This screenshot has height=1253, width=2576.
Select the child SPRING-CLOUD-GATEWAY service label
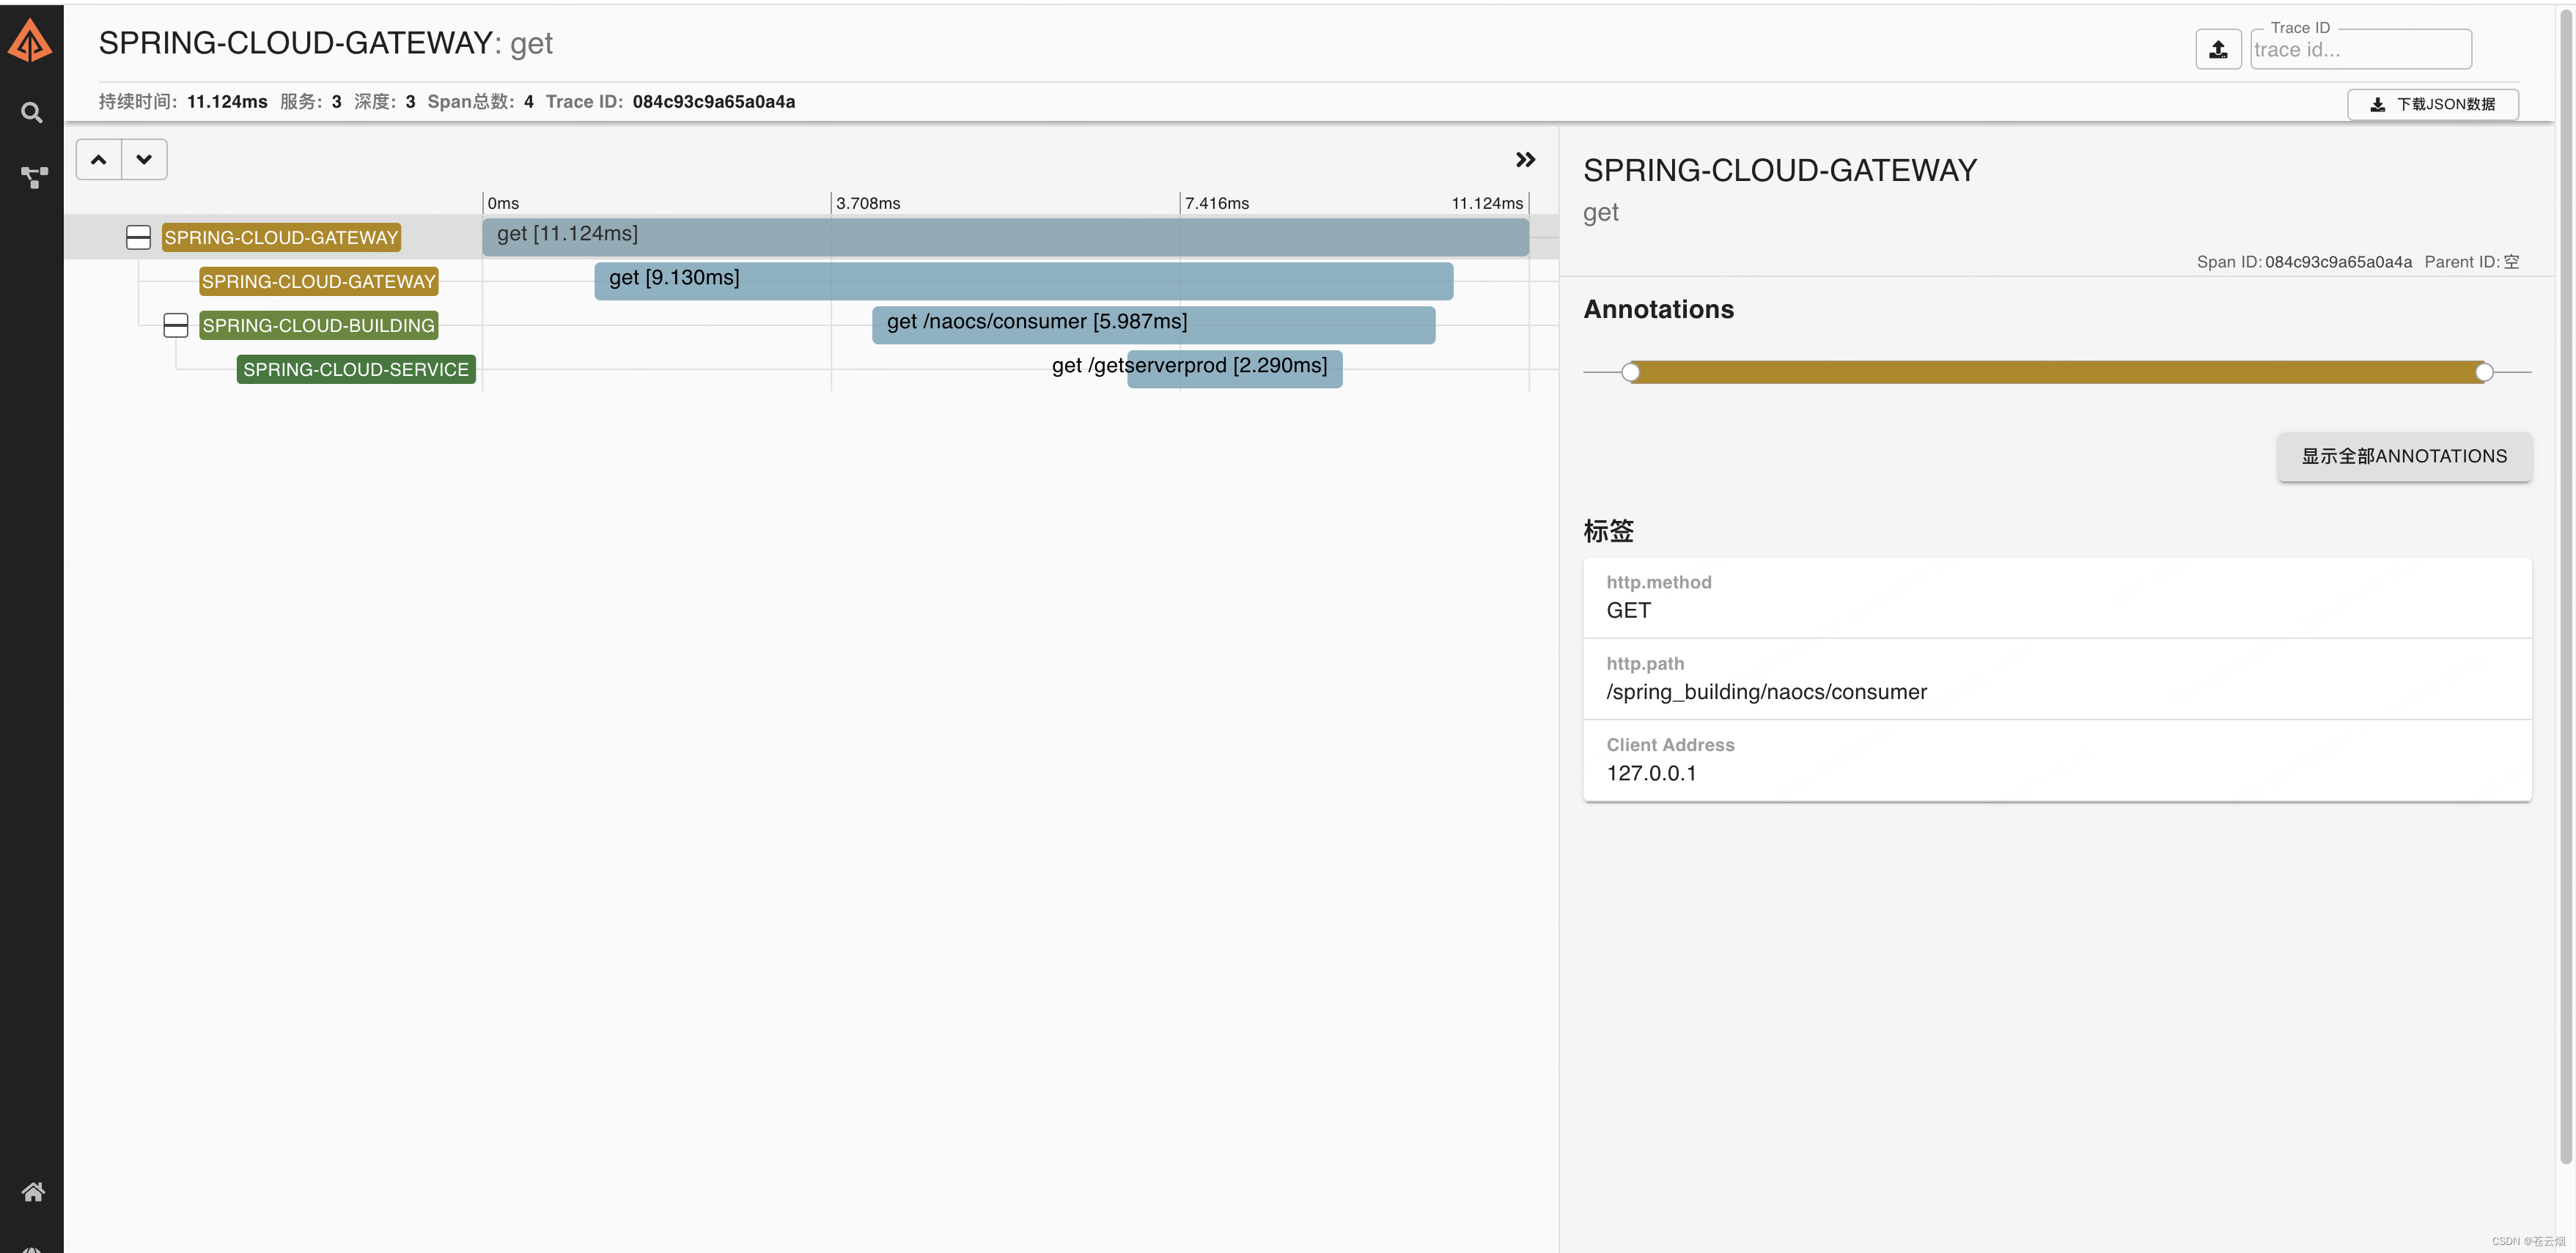tap(318, 282)
